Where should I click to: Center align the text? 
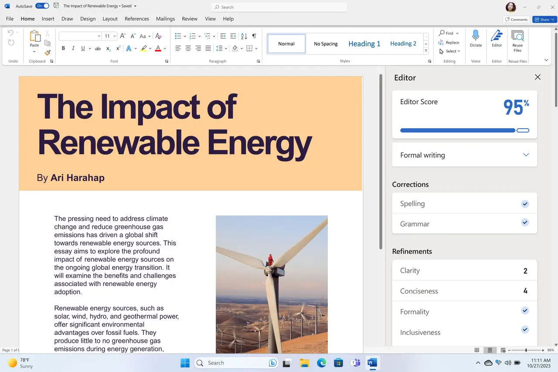coord(188,48)
